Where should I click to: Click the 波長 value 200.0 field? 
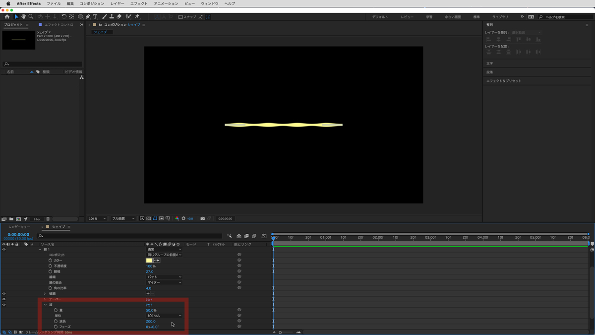[150, 321]
